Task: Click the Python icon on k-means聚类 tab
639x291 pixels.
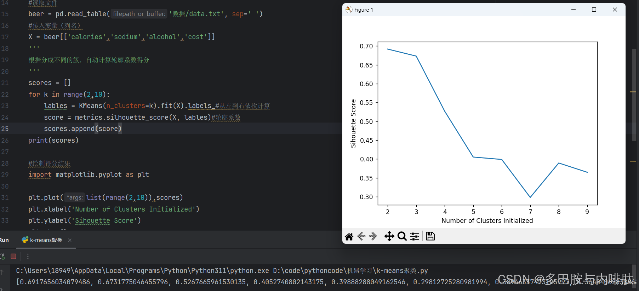Action: (25, 240)
